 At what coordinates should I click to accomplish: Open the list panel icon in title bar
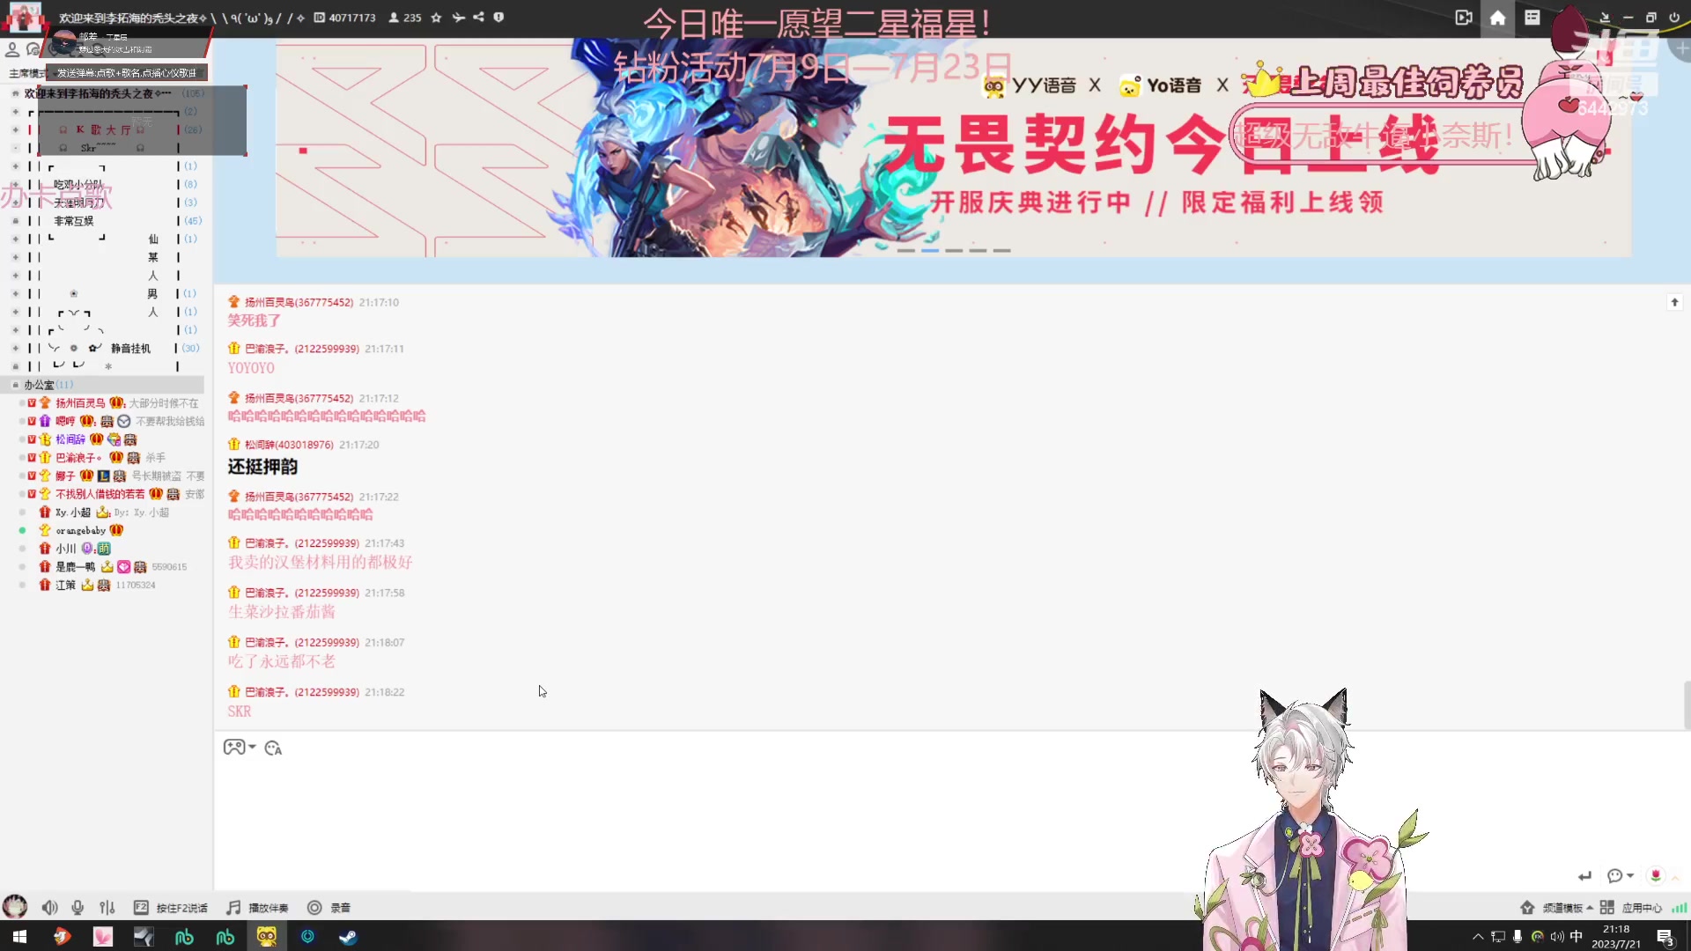coord(1532,18)
